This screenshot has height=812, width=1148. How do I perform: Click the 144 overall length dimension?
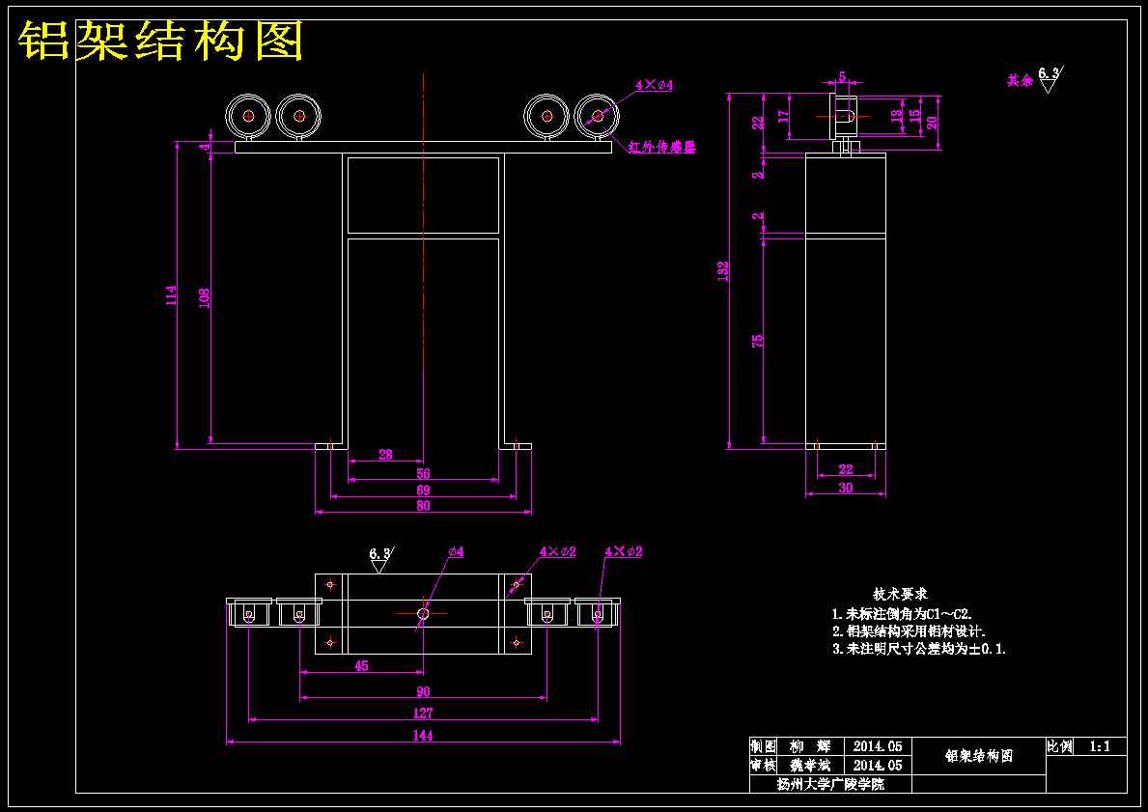point(423,736)
